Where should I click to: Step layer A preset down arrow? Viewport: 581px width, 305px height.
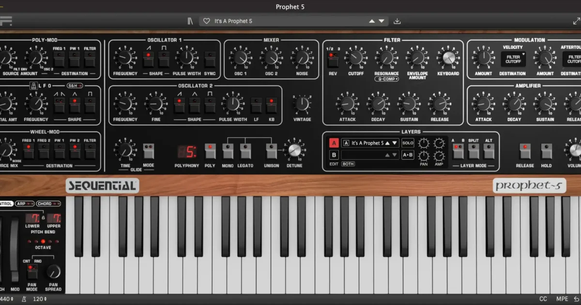(x=395, y=143)
